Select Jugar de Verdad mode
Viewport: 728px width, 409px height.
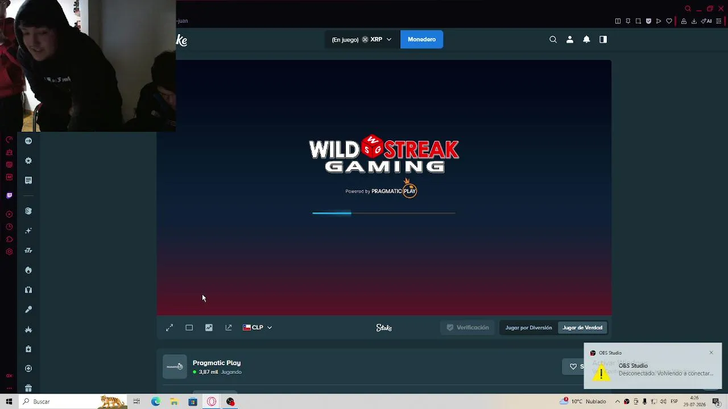(582, 328)
